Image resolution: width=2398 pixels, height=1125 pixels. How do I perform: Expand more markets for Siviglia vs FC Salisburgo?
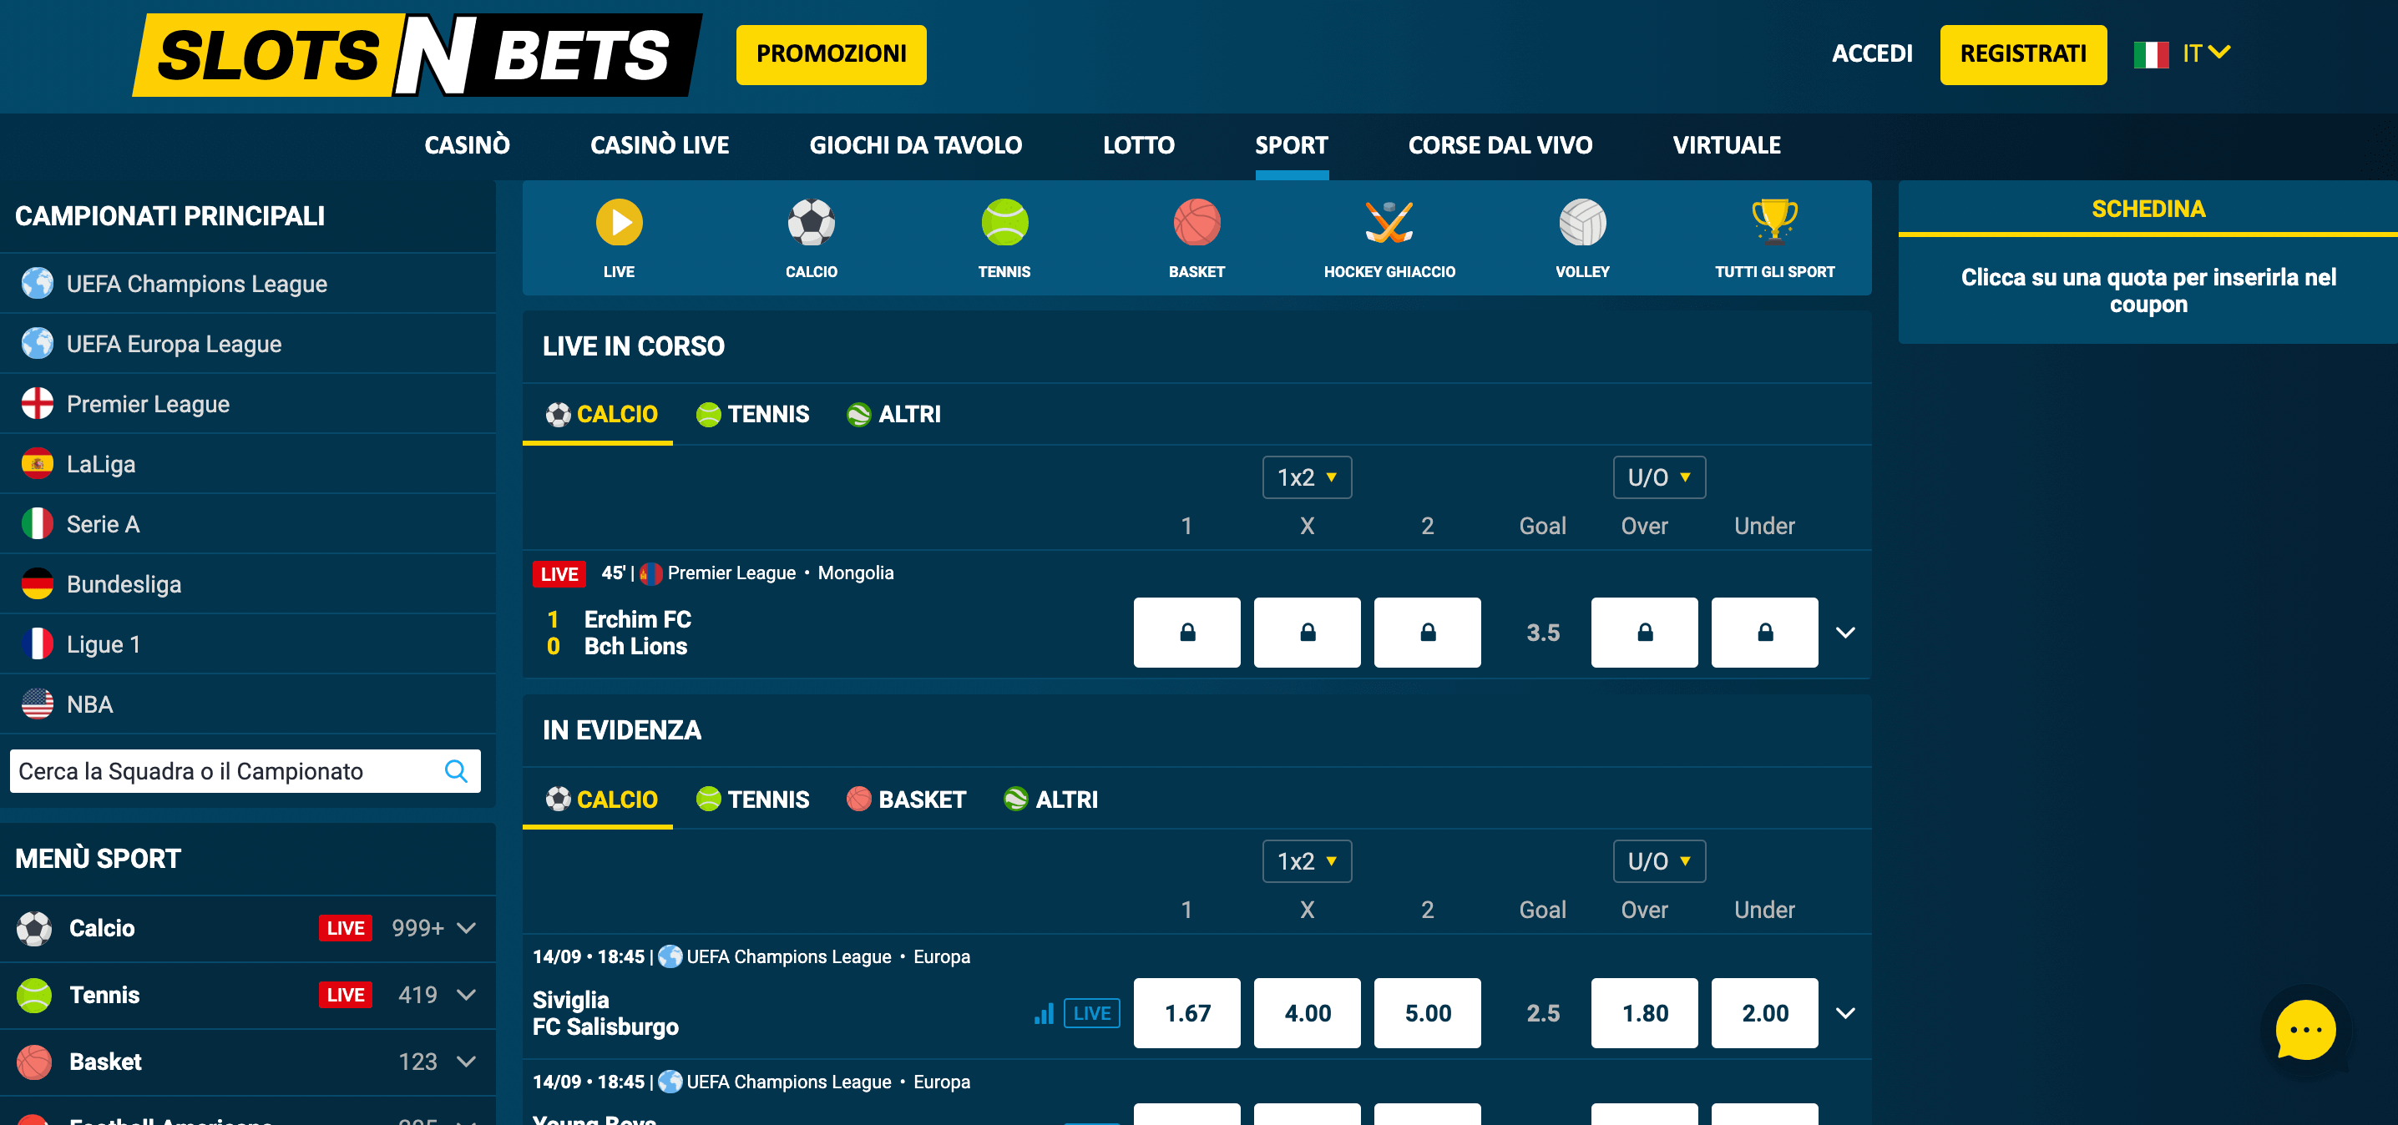[x=1845, y=1013]
